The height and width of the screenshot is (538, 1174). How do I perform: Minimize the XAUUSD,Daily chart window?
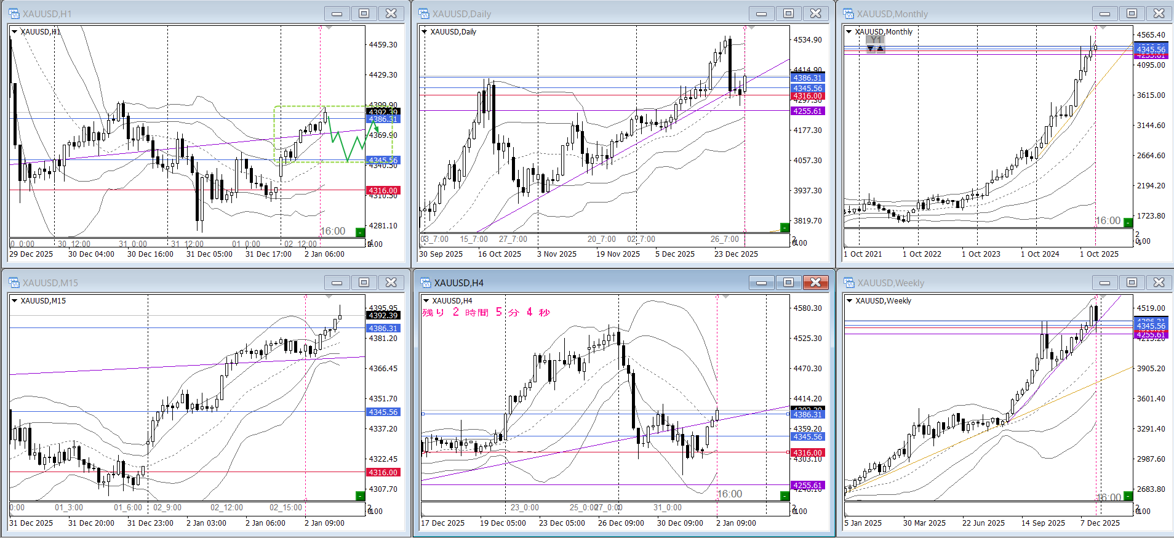point(761,14)
